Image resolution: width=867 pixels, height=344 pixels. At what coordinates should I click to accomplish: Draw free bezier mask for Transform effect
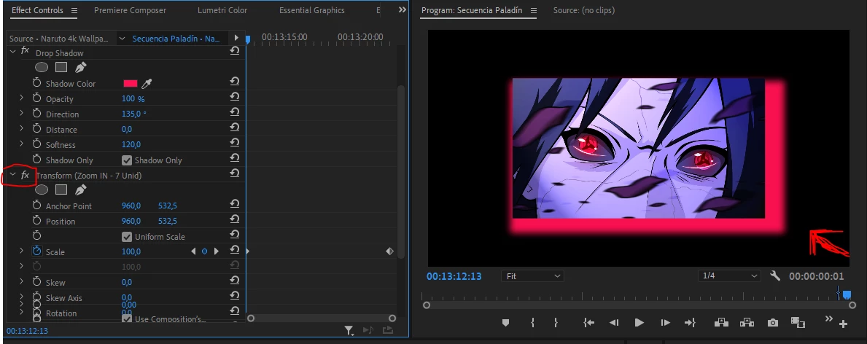pyautogui.click(x=81, y=189)
